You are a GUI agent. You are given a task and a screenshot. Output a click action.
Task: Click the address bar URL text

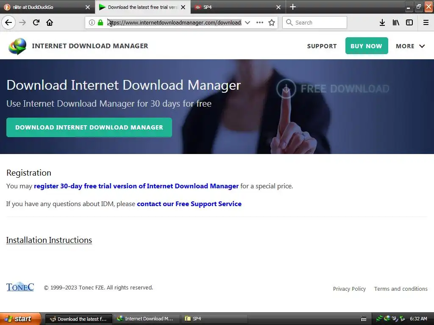coord(175,22)
